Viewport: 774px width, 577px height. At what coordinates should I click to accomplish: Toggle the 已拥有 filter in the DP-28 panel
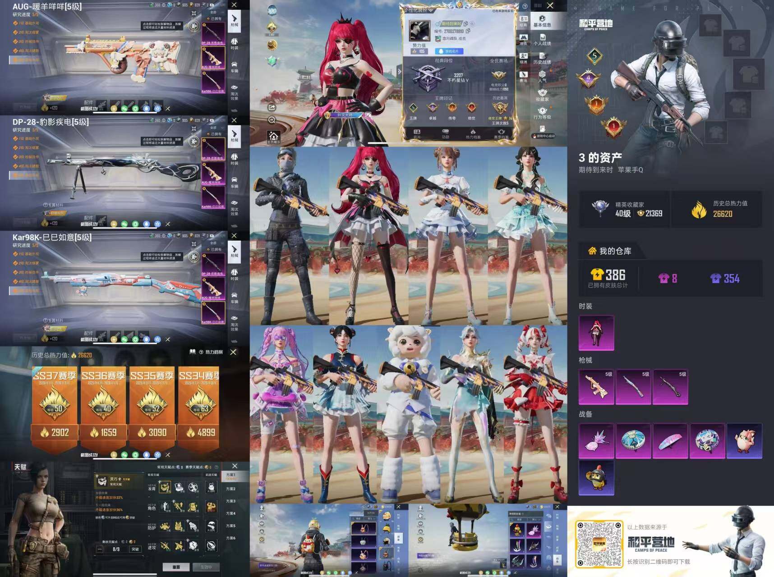point(214,134)
